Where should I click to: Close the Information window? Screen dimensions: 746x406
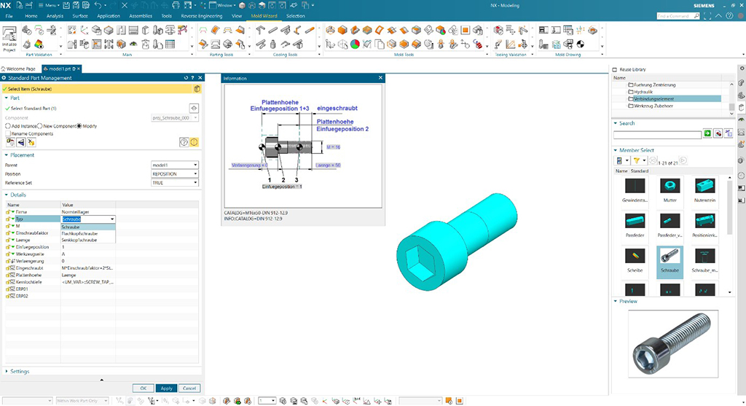(380, 77)
